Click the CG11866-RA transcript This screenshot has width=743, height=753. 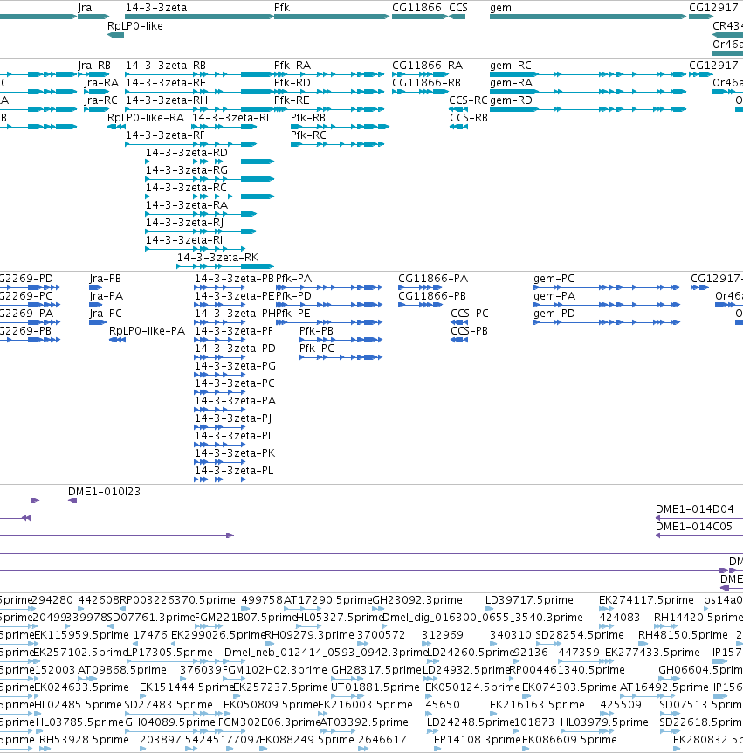pyautogui.click(x=427, y=66)
